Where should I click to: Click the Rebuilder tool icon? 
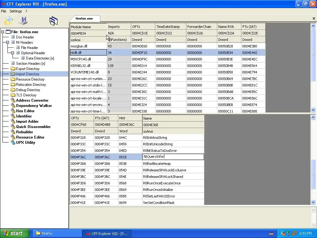pyautogui.click(x=13, y=132)
